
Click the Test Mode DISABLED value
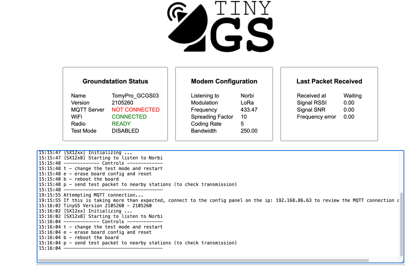(x=125, y=130)
